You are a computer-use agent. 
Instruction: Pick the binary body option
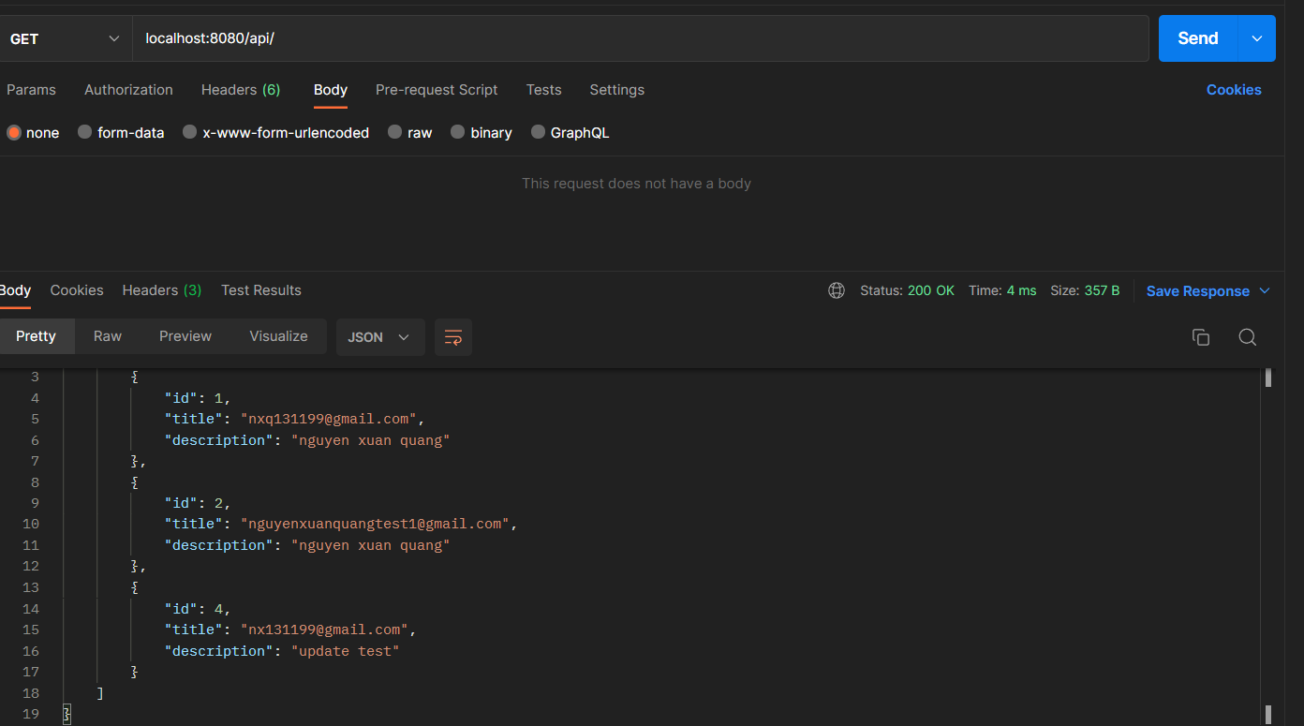click(458, 133)
